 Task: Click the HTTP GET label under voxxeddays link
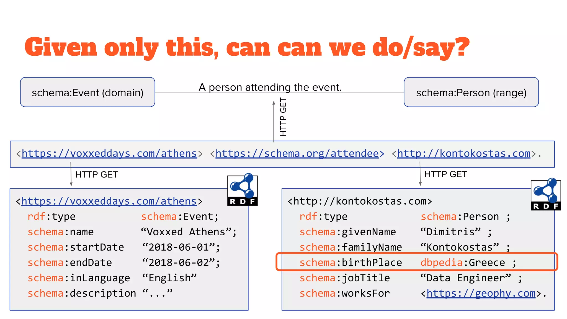point(97,175)
